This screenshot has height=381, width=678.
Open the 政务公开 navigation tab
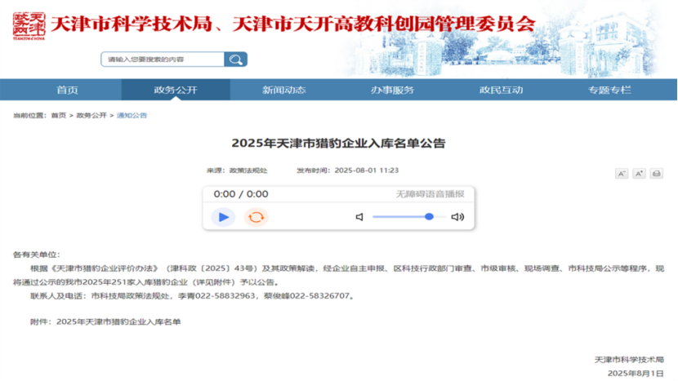(176, 90)
